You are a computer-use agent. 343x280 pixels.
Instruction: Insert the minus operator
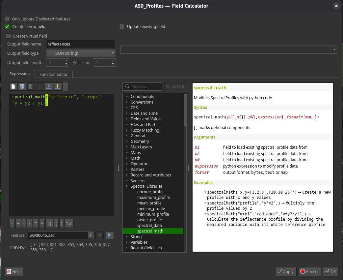pos(24,224)
